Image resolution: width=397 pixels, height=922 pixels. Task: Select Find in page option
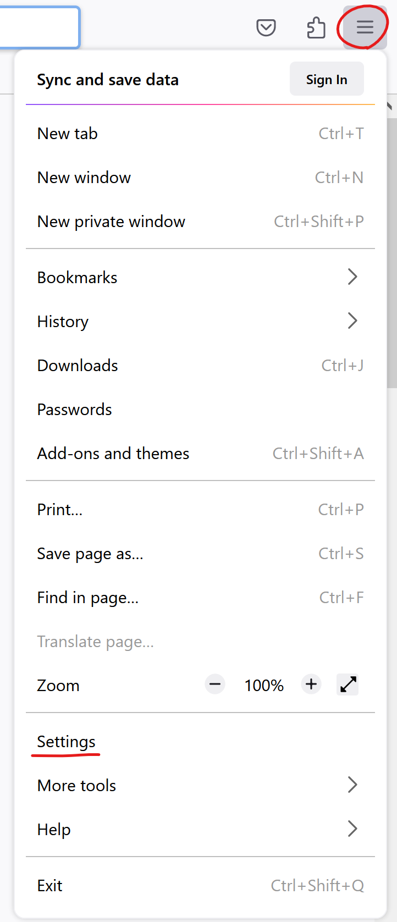[88, 598]
